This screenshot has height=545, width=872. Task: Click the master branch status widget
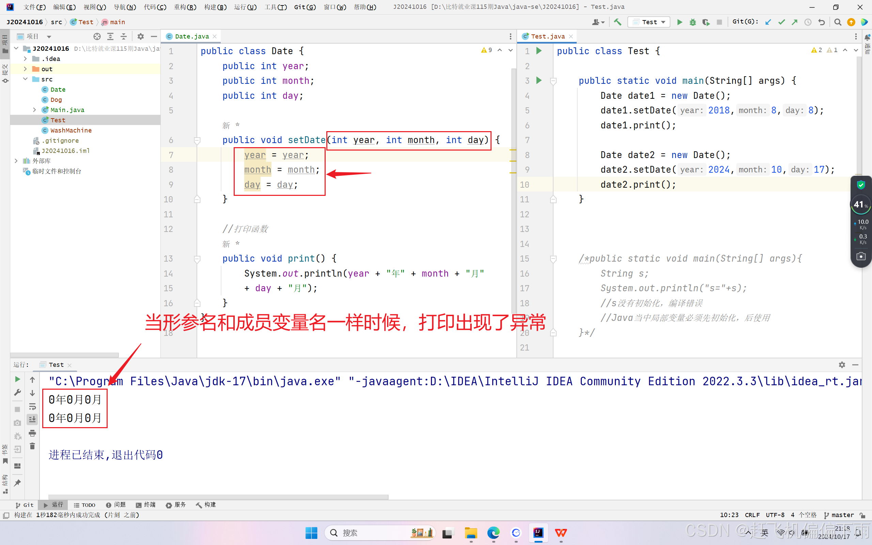(839, 515)
